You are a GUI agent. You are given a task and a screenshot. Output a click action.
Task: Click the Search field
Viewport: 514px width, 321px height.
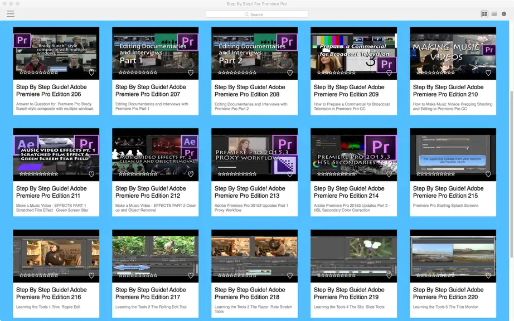tap(257, 14)
